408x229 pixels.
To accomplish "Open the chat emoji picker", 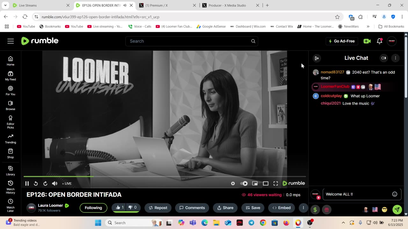I will coord(395,194).
